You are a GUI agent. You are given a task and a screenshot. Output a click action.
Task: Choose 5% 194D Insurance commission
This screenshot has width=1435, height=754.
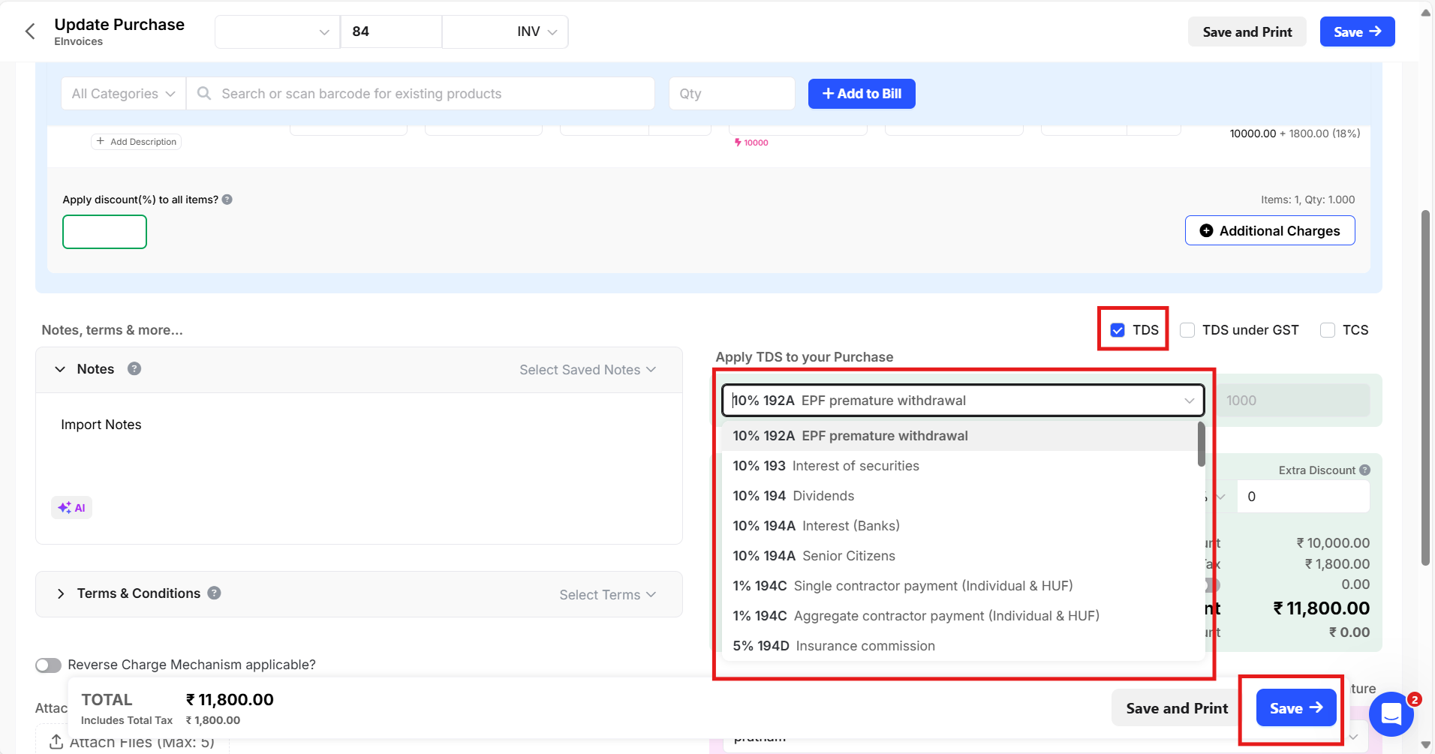click(834, 646)
